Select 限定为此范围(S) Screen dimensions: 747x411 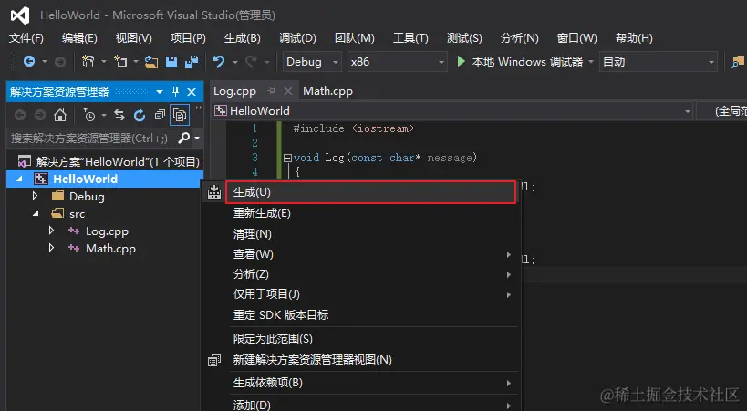(x=361, y=339)
